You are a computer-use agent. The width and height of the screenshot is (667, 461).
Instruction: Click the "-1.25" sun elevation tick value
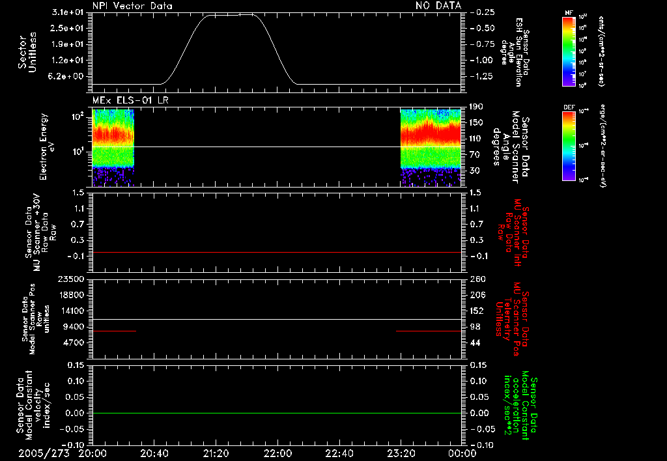(483, 77)
